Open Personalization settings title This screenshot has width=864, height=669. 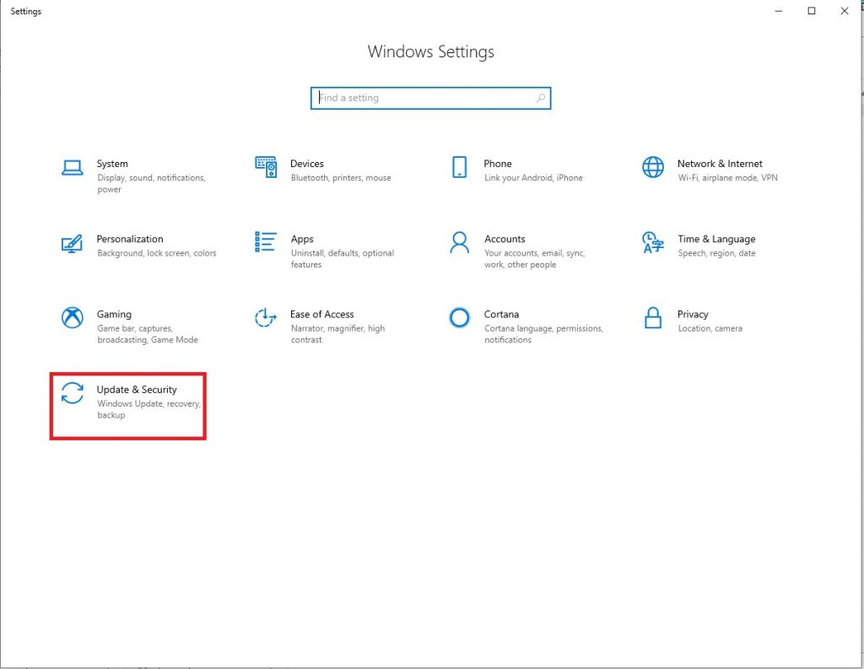coord(130,239)
